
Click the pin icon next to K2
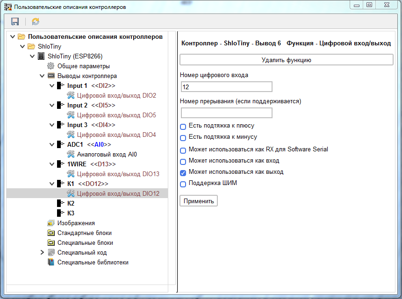click(x=61, y=203)
